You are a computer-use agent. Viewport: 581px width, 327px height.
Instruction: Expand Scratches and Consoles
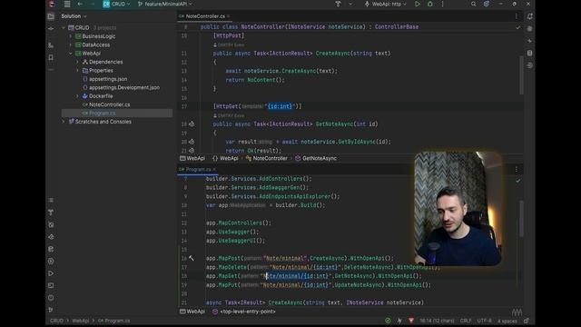pos(64,122)
